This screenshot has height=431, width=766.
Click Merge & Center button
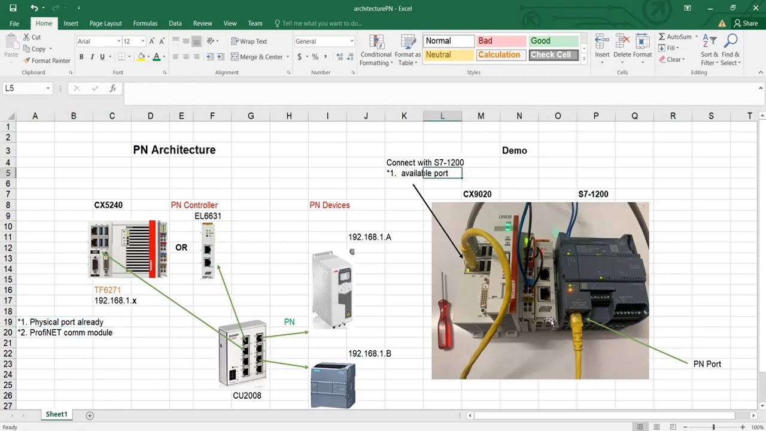257,57
